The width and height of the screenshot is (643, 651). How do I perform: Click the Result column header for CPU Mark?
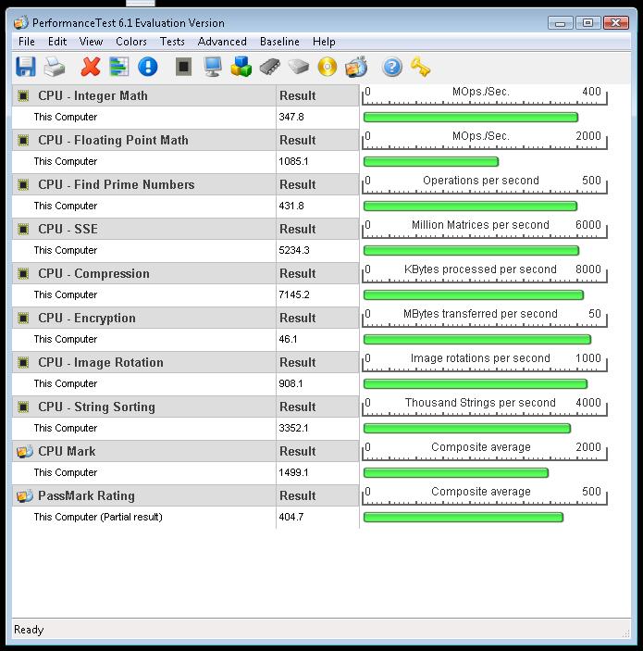coord(297,451)
